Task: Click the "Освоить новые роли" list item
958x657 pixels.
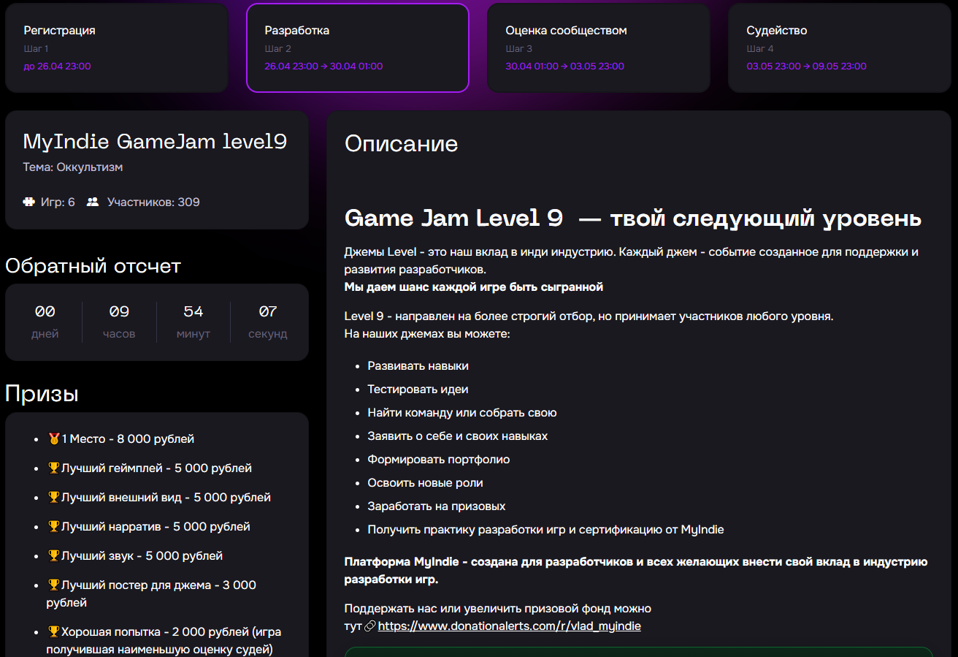Action: tap(426, 483)
